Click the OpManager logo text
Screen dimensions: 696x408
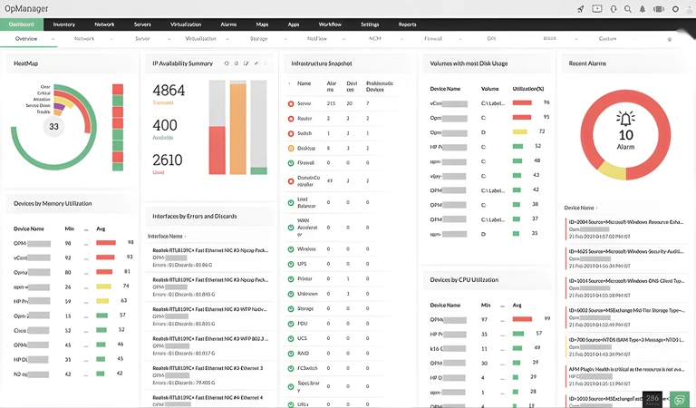pyautogui.click(x=26, y=9)
